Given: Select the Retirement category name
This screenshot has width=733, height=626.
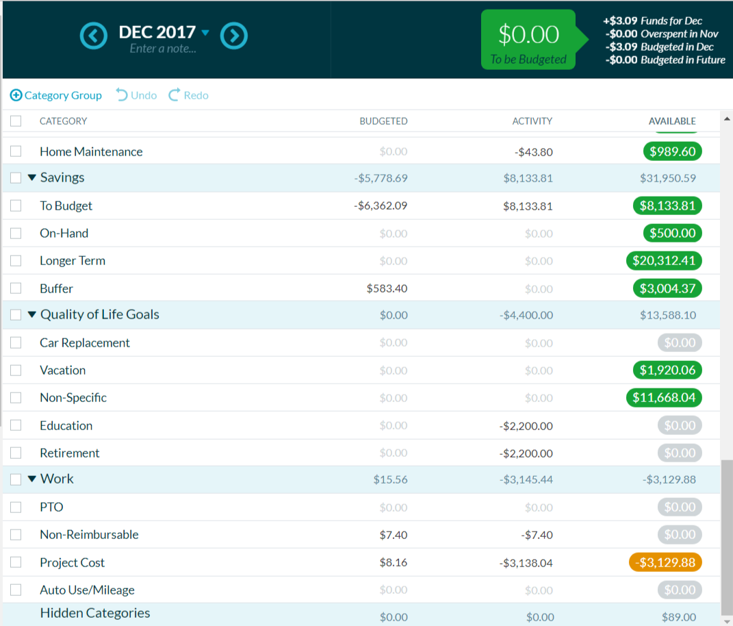Looking at the screenshot, I should (70, 453).
